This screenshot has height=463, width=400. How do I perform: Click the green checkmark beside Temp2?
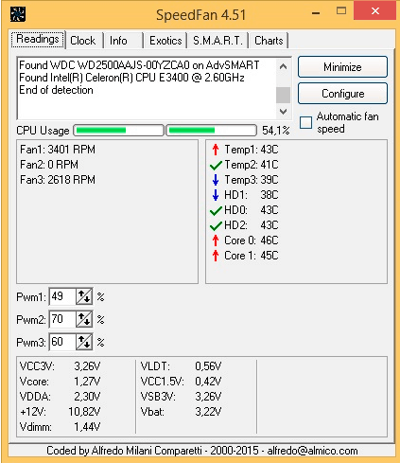(216, 165)
